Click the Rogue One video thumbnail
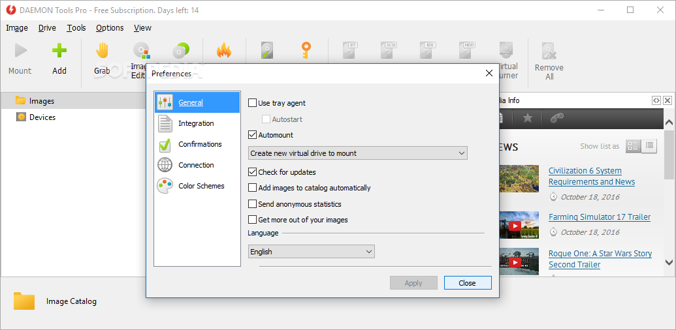 [519, 262]
